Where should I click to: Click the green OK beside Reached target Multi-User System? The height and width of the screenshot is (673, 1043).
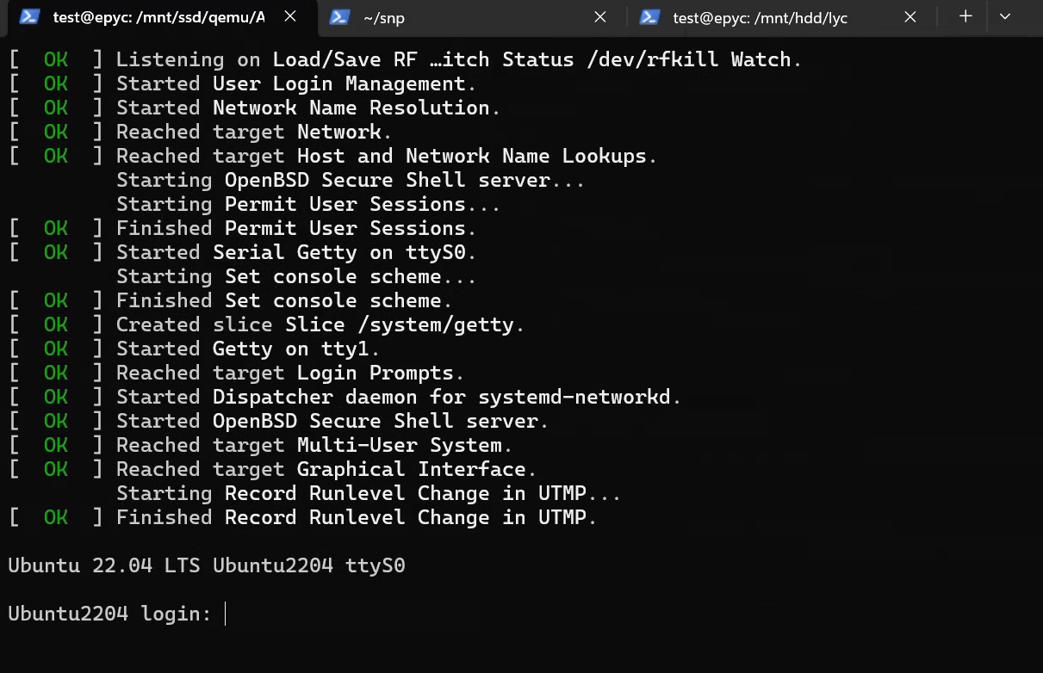point(55,445)
